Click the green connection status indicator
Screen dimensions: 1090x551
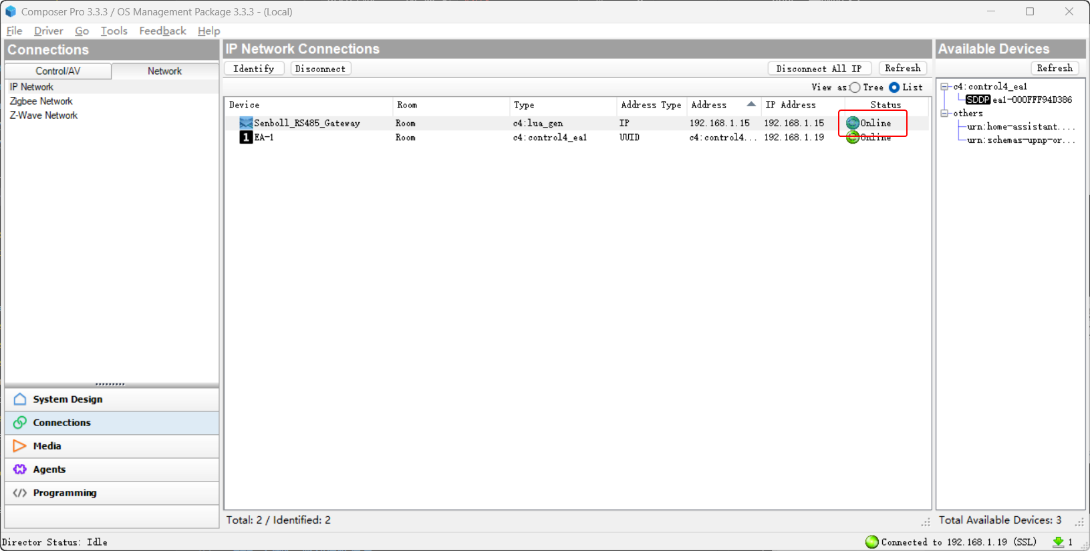click(x=871, y=542)
